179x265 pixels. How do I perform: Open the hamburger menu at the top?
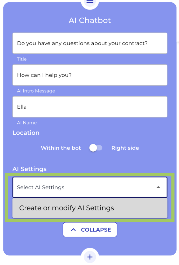click(90, 2)
